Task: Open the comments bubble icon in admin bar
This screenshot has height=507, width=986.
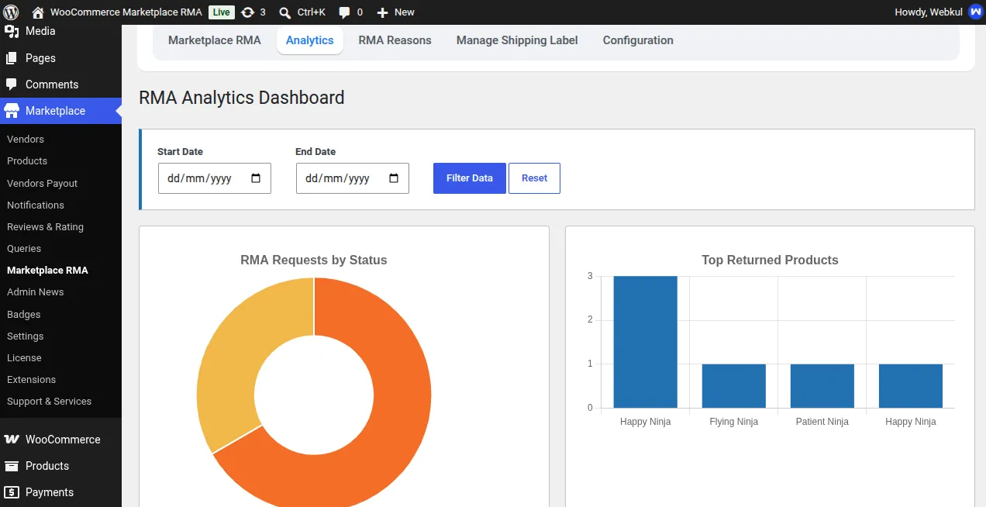Action: click(x=345, y=12)
